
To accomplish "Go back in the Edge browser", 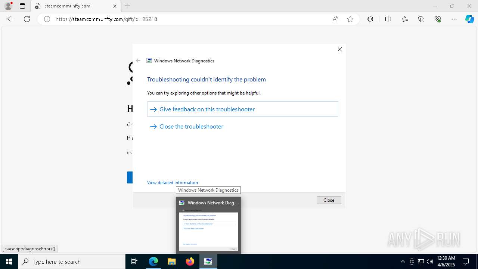I will coord(10,19).
